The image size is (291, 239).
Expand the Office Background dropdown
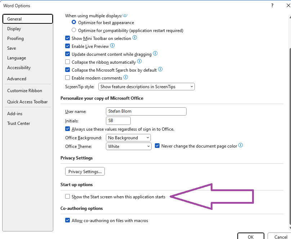point(128,138)
